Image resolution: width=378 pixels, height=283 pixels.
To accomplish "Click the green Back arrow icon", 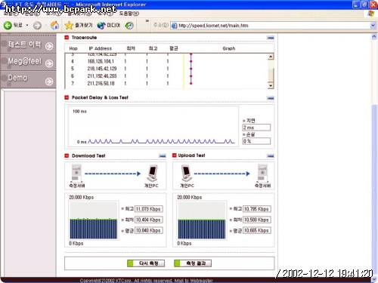I will (8, 25).
